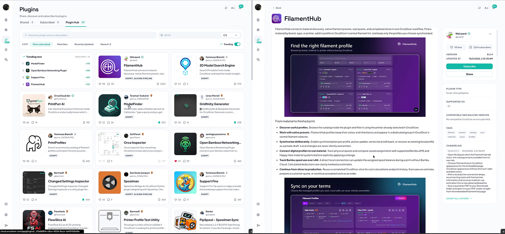This screenshot has height=234, width=505.
Task: Turn off the Trending toggle
Action: tap(237, 44)
